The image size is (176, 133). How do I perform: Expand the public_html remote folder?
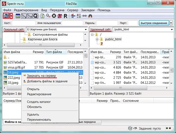coord(97,39)
